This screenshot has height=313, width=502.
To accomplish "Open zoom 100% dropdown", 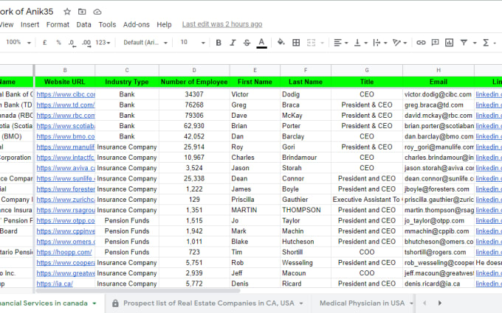I will click(x=18, y=42).
